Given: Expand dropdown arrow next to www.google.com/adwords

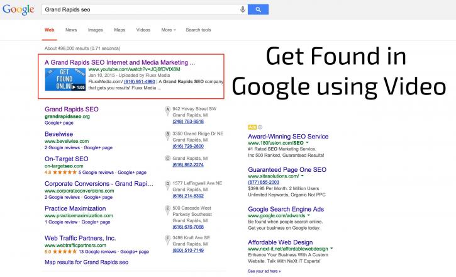Looking at the screenshot, I should point(308,215).
